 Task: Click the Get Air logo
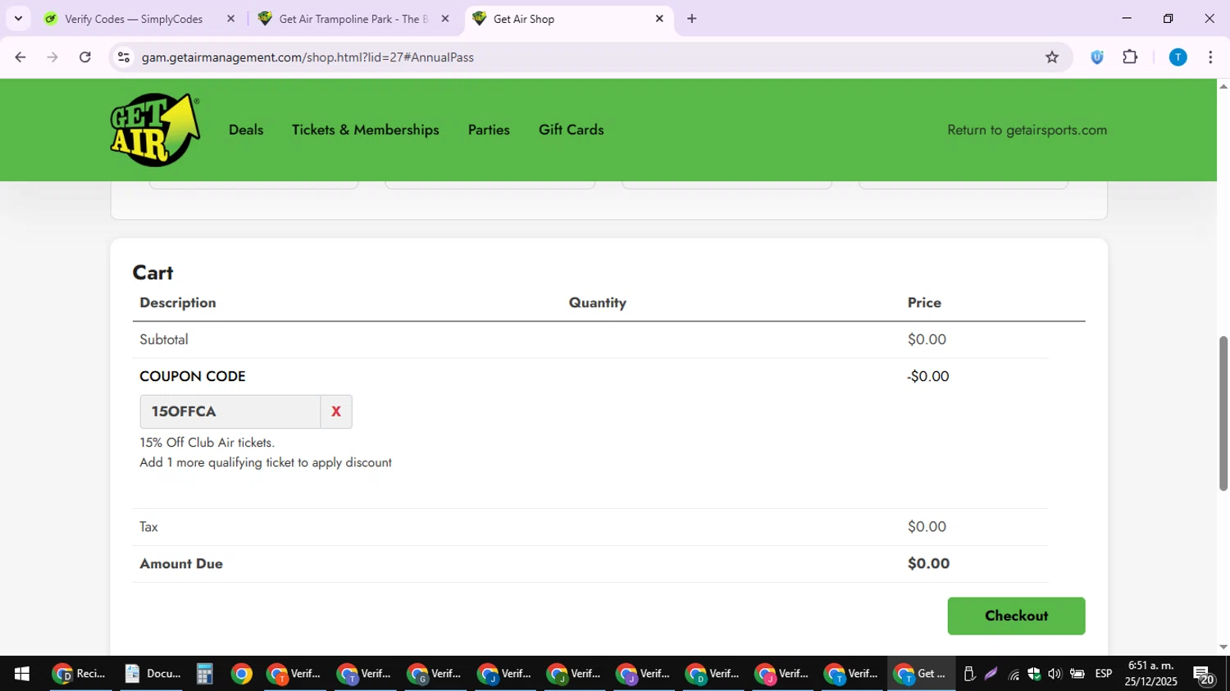pyautogui.click(x=155, y=130)
